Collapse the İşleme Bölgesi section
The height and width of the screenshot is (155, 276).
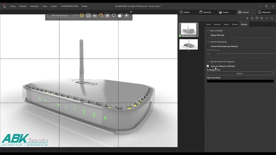tap(208, 31)
